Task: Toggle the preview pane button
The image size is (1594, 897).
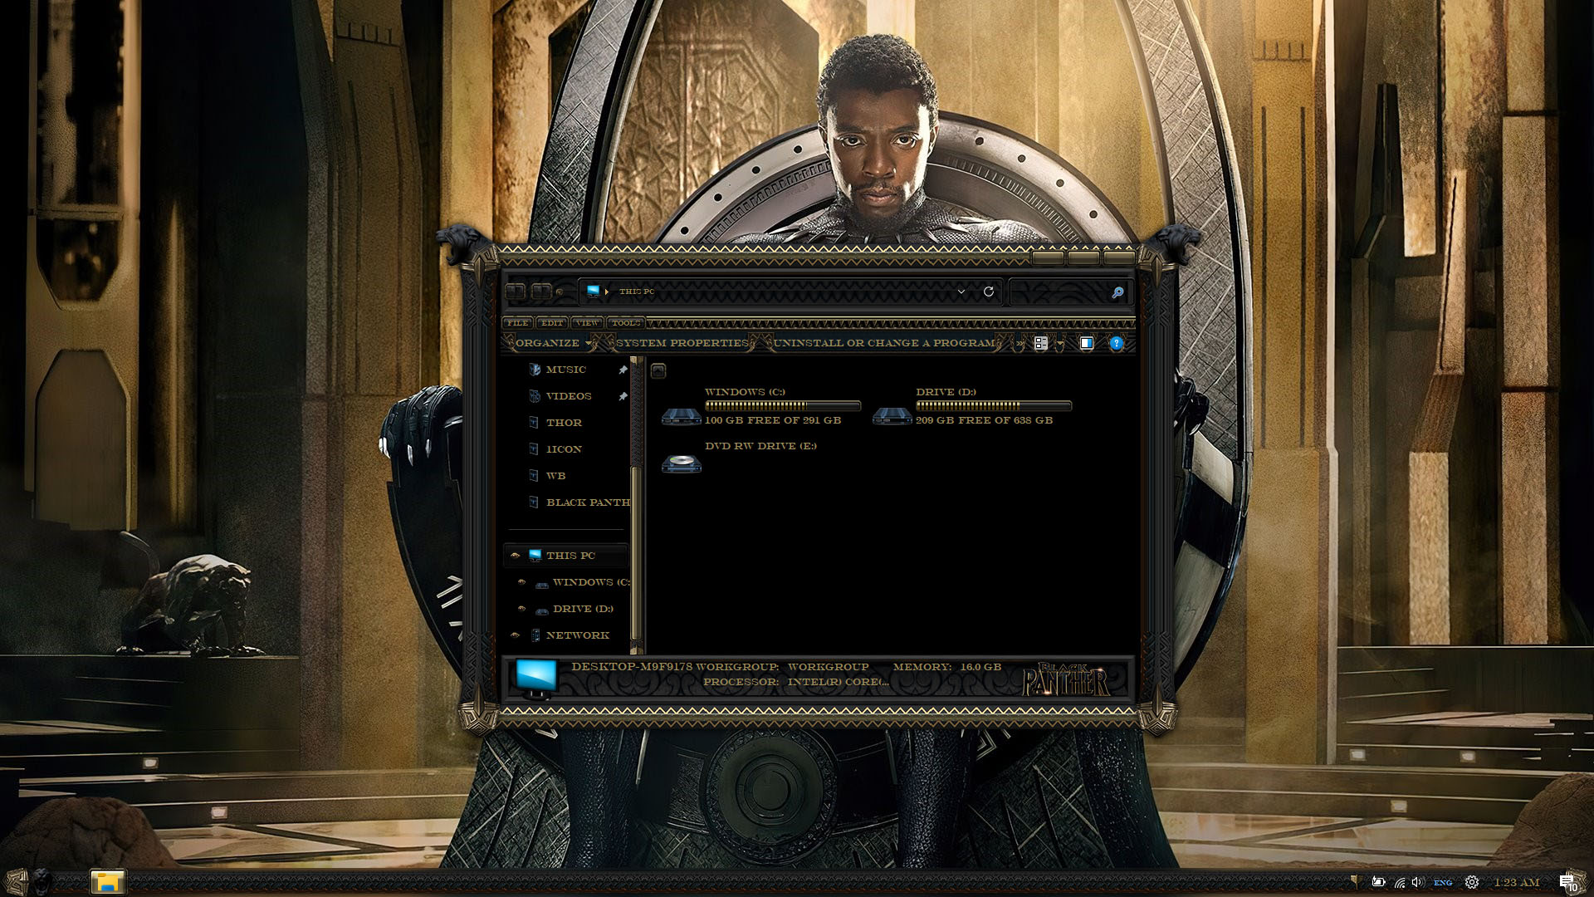Action: point(1086,343)
